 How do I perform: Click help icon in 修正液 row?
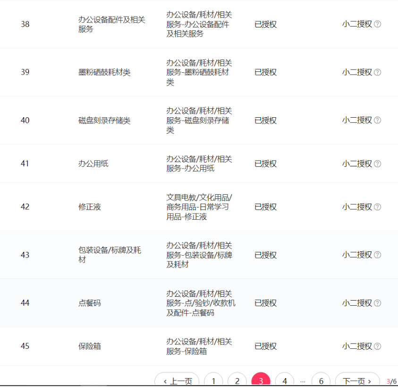377,207
